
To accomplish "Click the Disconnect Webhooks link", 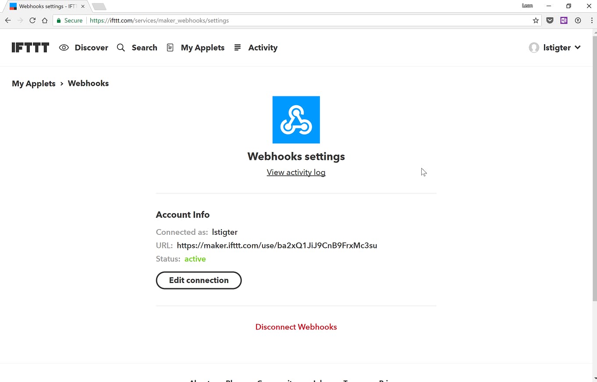I will coord(296,327).
